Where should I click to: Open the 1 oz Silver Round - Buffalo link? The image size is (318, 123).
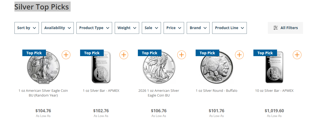pyautogui.click(x=216, y=91)
